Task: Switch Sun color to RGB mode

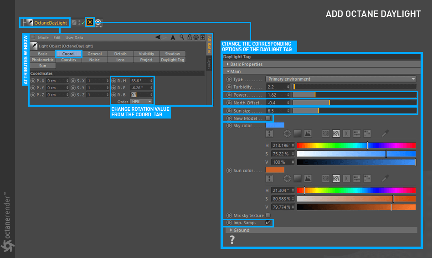Action: click(x=326, y=179)
